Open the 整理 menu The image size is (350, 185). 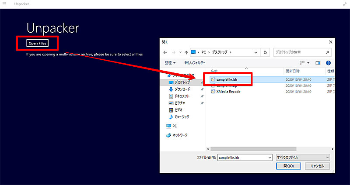pyautogui.click(x=170, y=63)
